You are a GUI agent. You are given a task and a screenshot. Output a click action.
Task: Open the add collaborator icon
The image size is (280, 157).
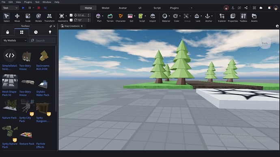pyautogui.click(x=233, y=8)
